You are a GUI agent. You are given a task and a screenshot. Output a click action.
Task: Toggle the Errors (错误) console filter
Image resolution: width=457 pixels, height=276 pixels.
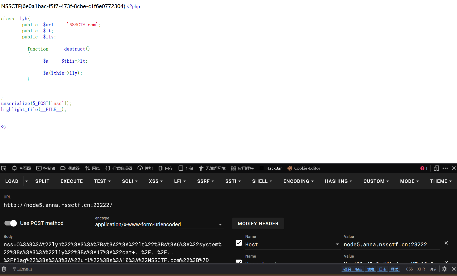click(347, 269)
